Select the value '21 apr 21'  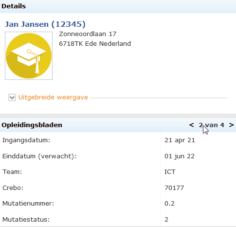[x=180, y=140]
